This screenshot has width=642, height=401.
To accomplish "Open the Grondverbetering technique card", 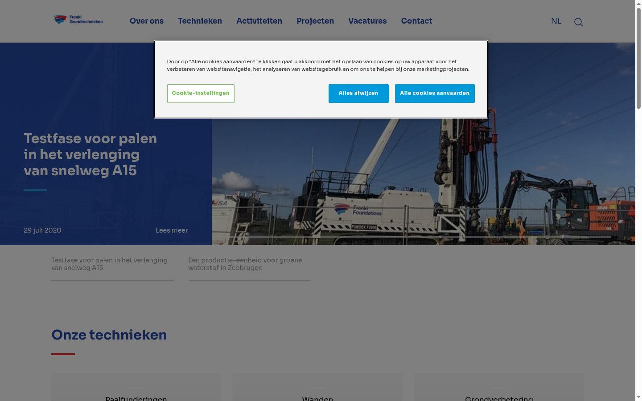I will 499,388.
